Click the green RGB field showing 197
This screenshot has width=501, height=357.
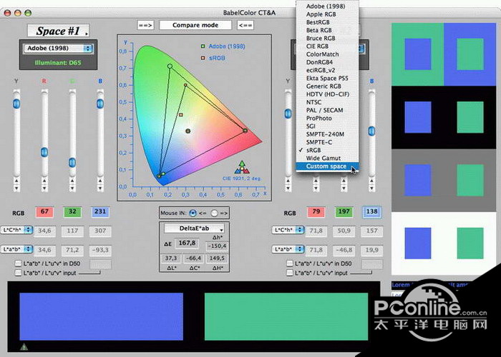(344, 211)
